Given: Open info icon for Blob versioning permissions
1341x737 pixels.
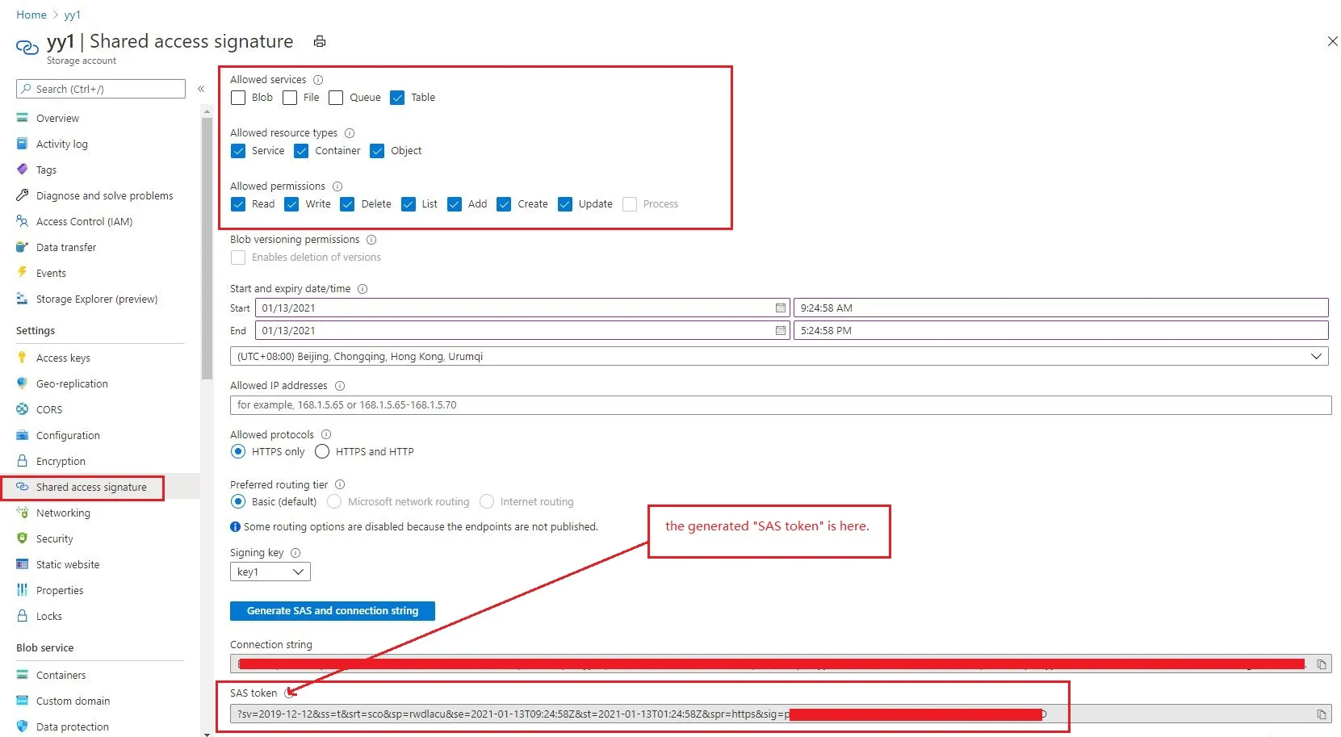Looking at the screenshot, I should (371, 240).
